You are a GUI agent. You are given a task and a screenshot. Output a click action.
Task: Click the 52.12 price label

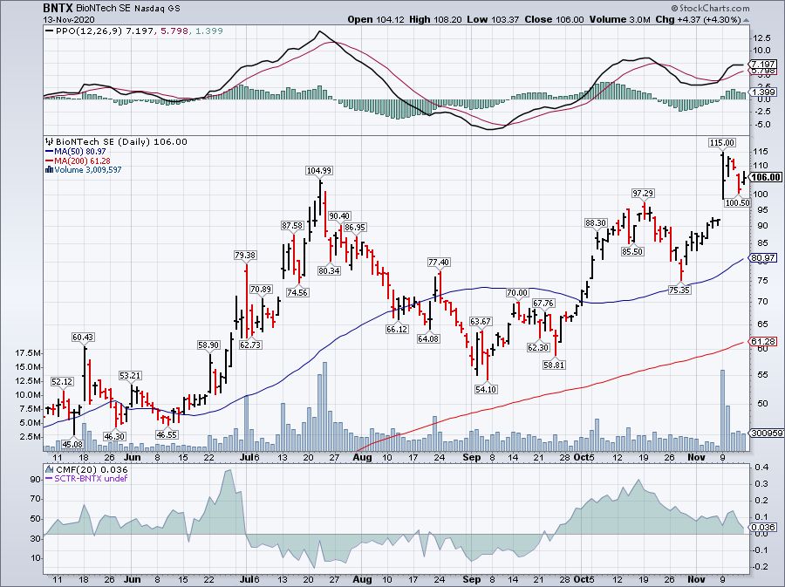click(x=62, y=382)
